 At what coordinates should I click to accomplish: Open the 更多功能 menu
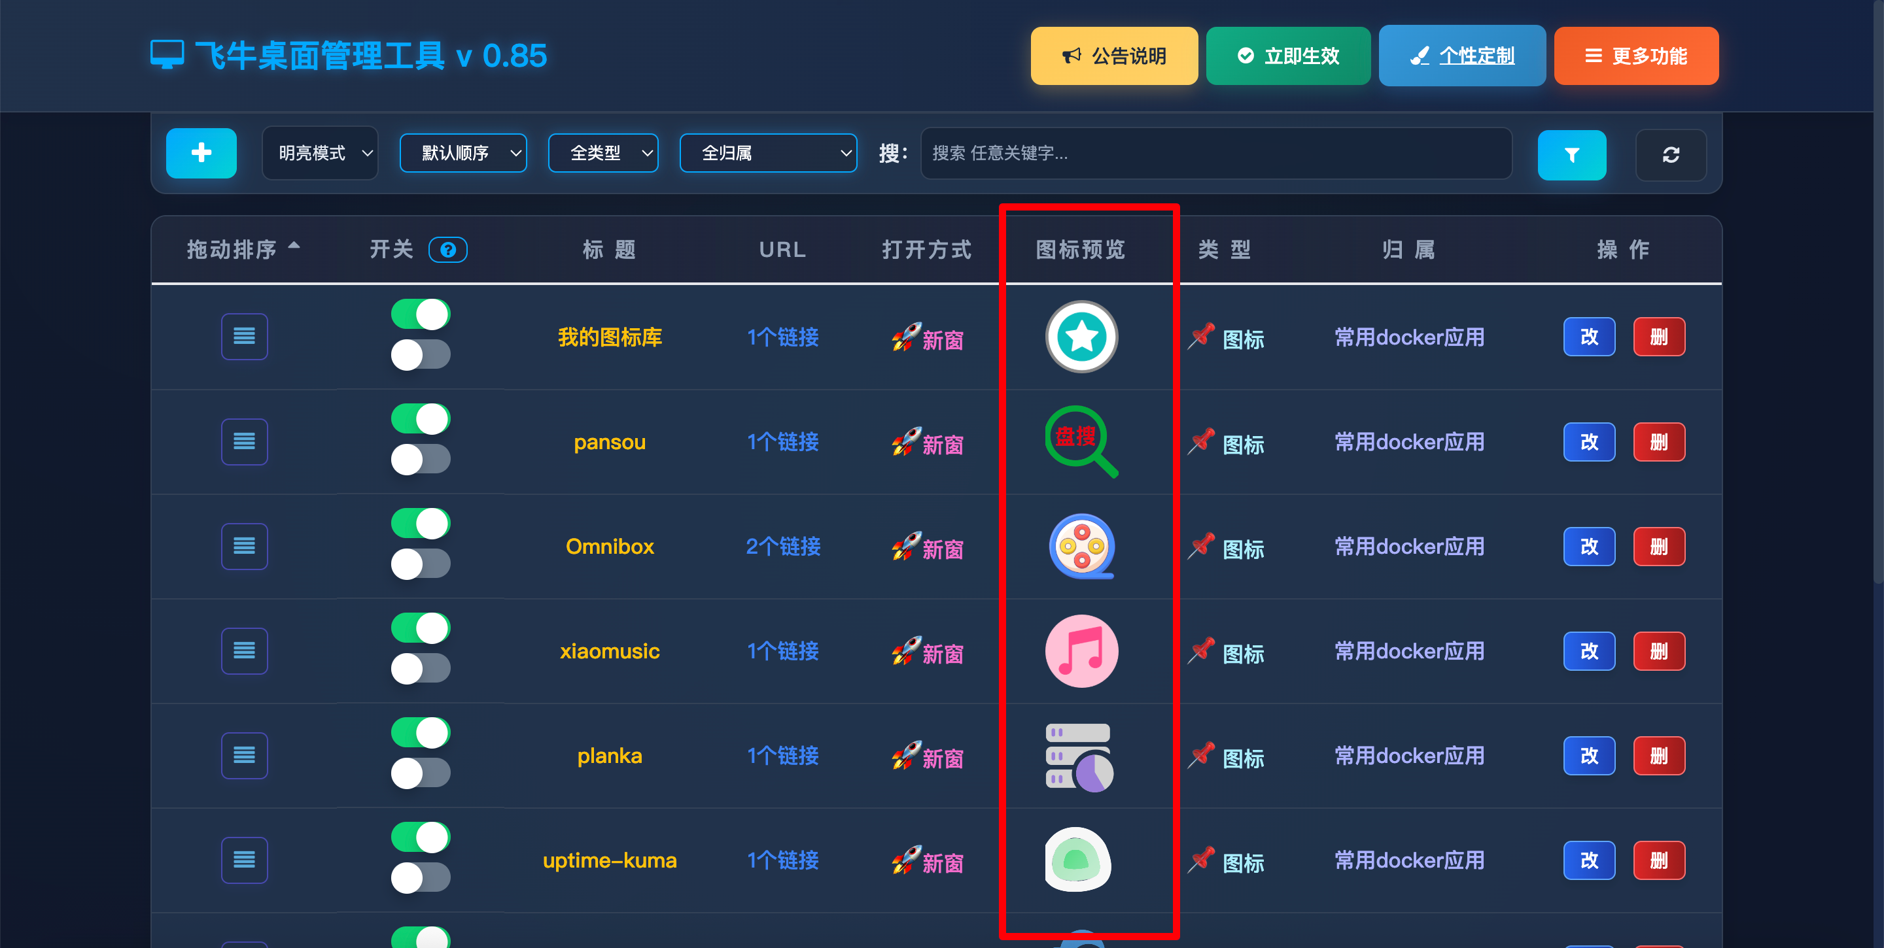[1635, 56]
